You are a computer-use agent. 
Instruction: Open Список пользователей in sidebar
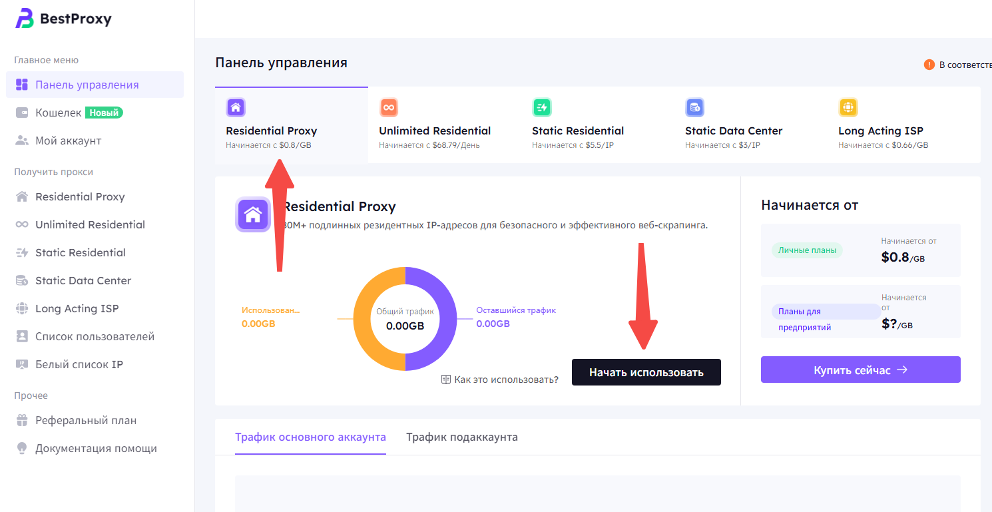point(95,337)
